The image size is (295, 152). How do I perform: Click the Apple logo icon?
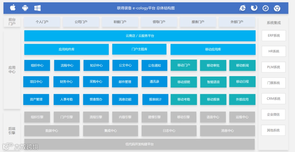13,8
